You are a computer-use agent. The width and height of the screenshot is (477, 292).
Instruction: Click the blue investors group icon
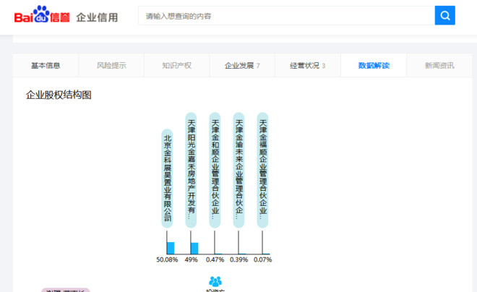pyautogui.click(x=215, y=281)
